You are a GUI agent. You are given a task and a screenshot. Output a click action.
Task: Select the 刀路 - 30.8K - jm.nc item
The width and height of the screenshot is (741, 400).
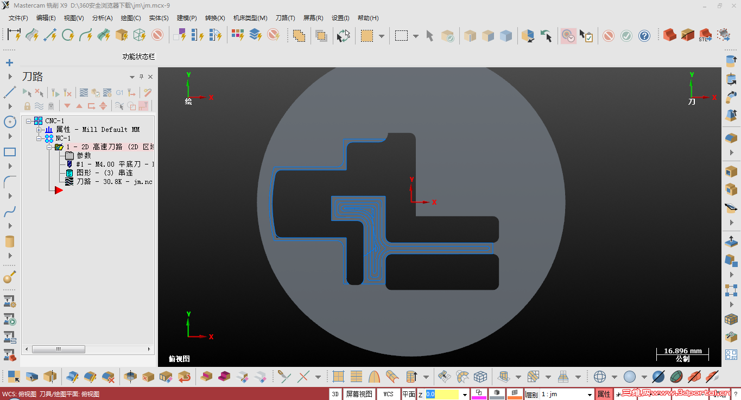[x=114, y=182]
